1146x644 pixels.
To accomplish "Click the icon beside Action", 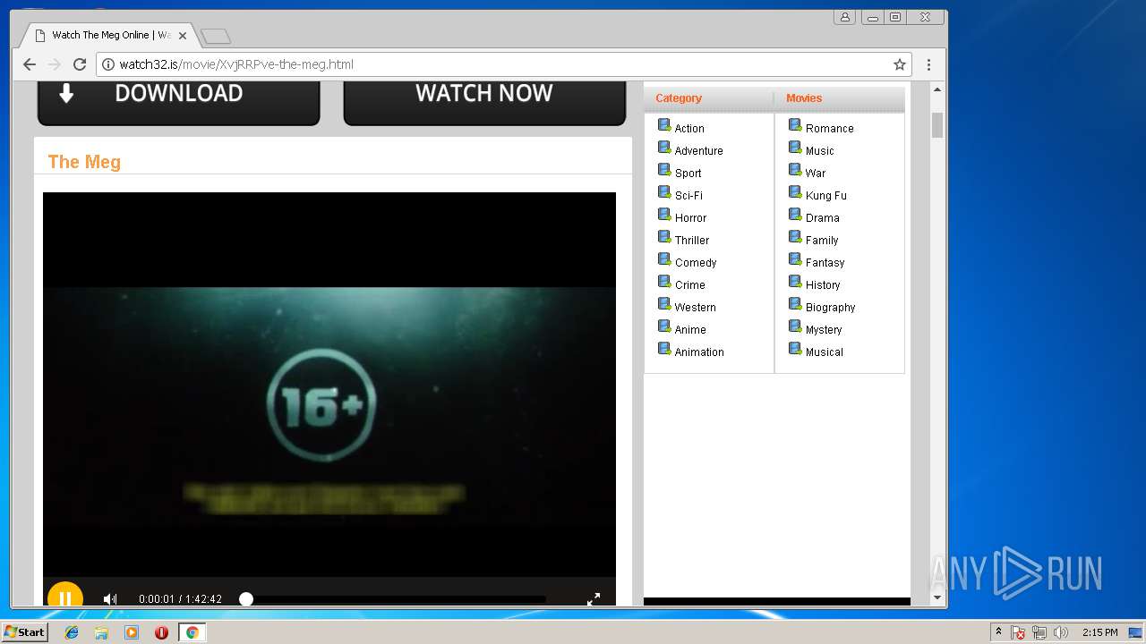I will click(664, 125).
